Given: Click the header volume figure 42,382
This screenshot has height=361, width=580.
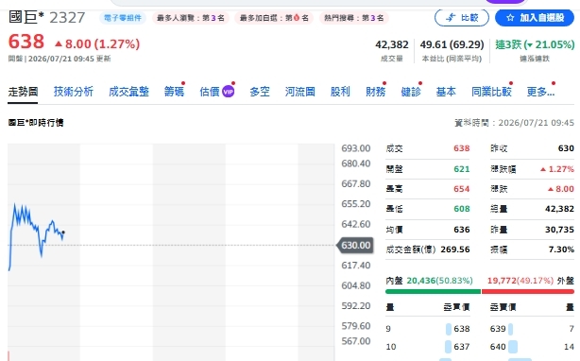Looking at the screenshot, I should [x=392, y=44].
